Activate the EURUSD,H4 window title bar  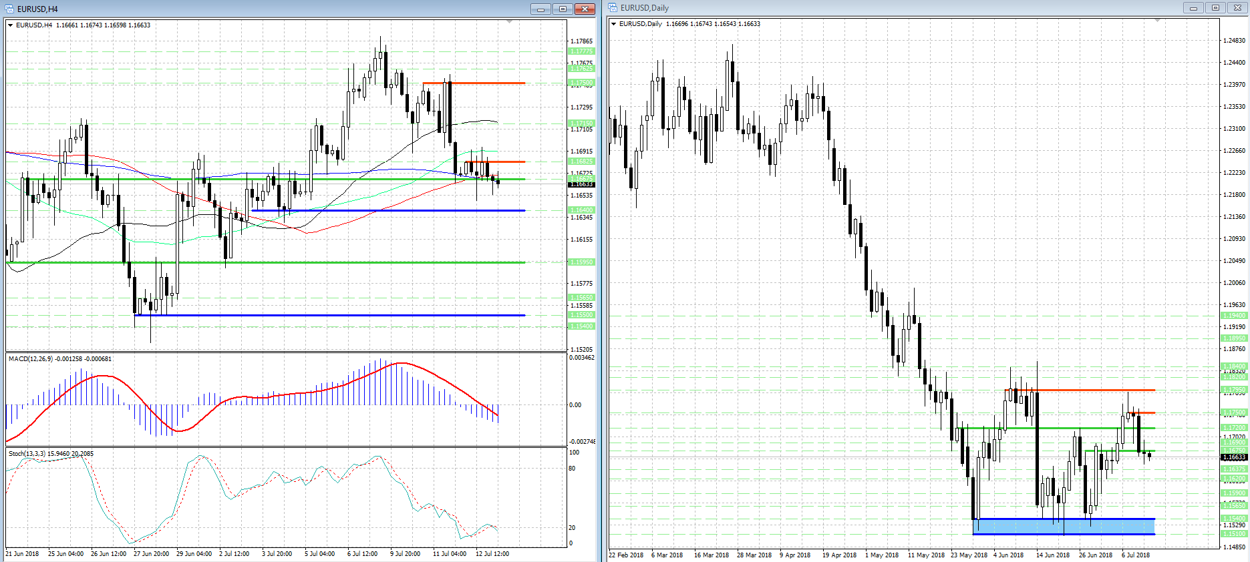tap(267, 9)
